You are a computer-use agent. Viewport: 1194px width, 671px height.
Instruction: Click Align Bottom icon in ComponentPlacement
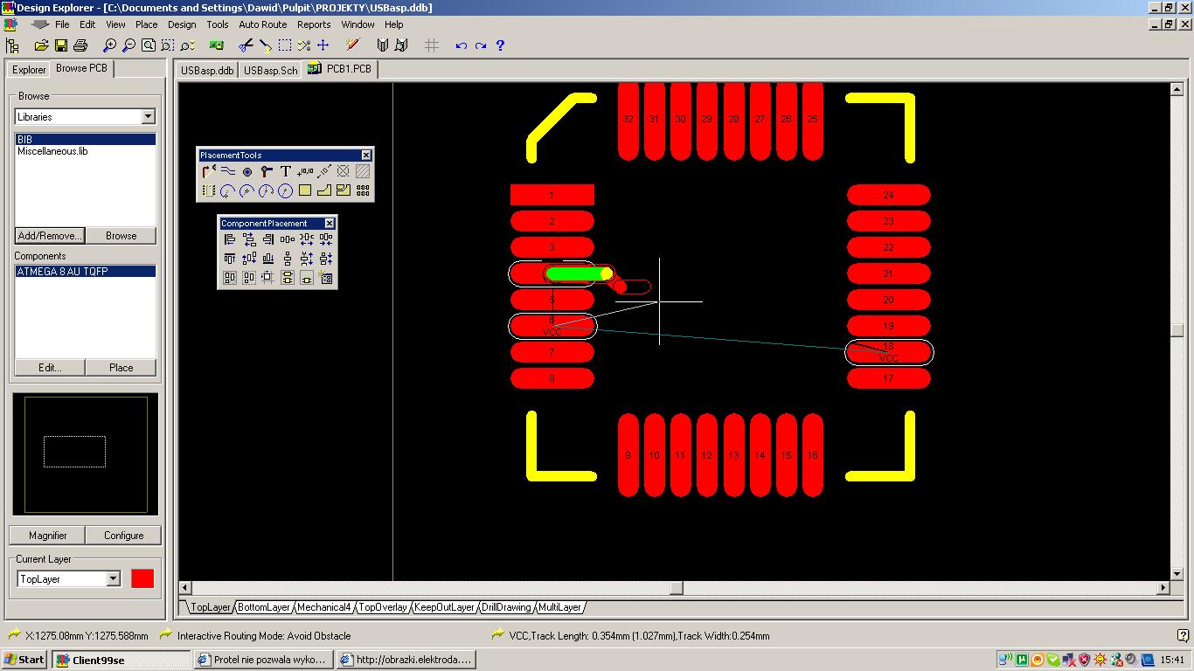click(x=267, y=259)
